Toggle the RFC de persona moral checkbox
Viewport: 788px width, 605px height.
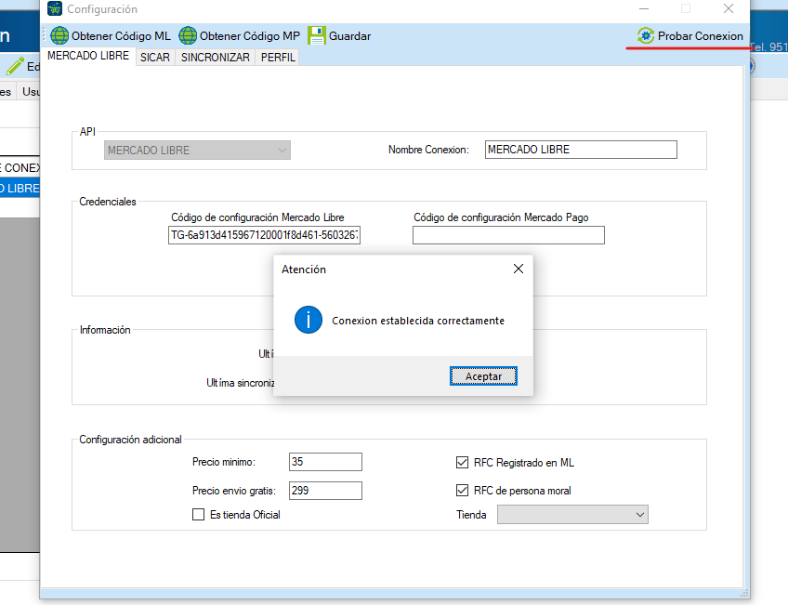pos(462,491)
